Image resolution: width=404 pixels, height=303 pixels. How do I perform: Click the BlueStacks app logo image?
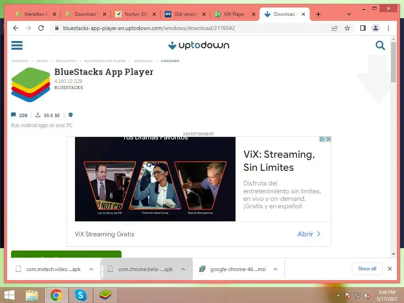pyautogui.click(x=31, y=85)
